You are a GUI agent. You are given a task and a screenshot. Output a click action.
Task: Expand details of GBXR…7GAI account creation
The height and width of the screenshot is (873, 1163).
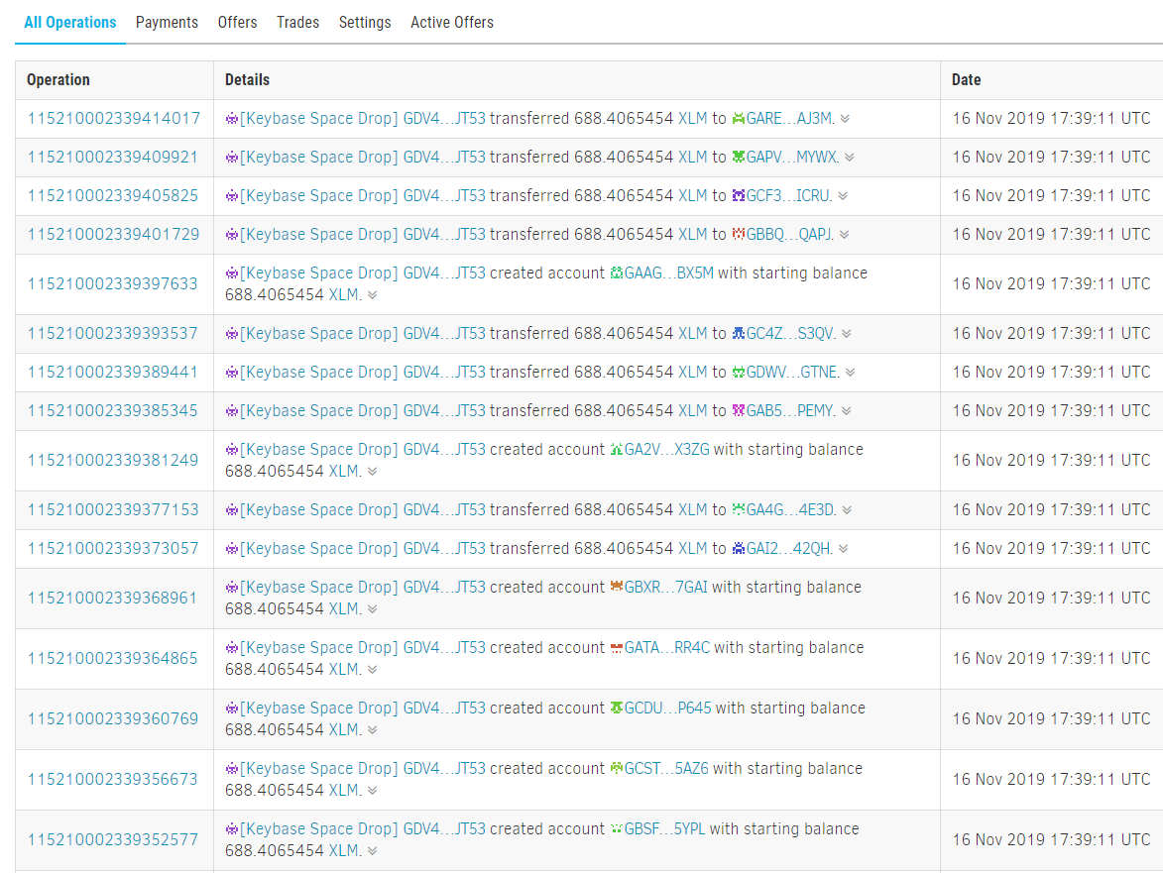tap(373, 610)
